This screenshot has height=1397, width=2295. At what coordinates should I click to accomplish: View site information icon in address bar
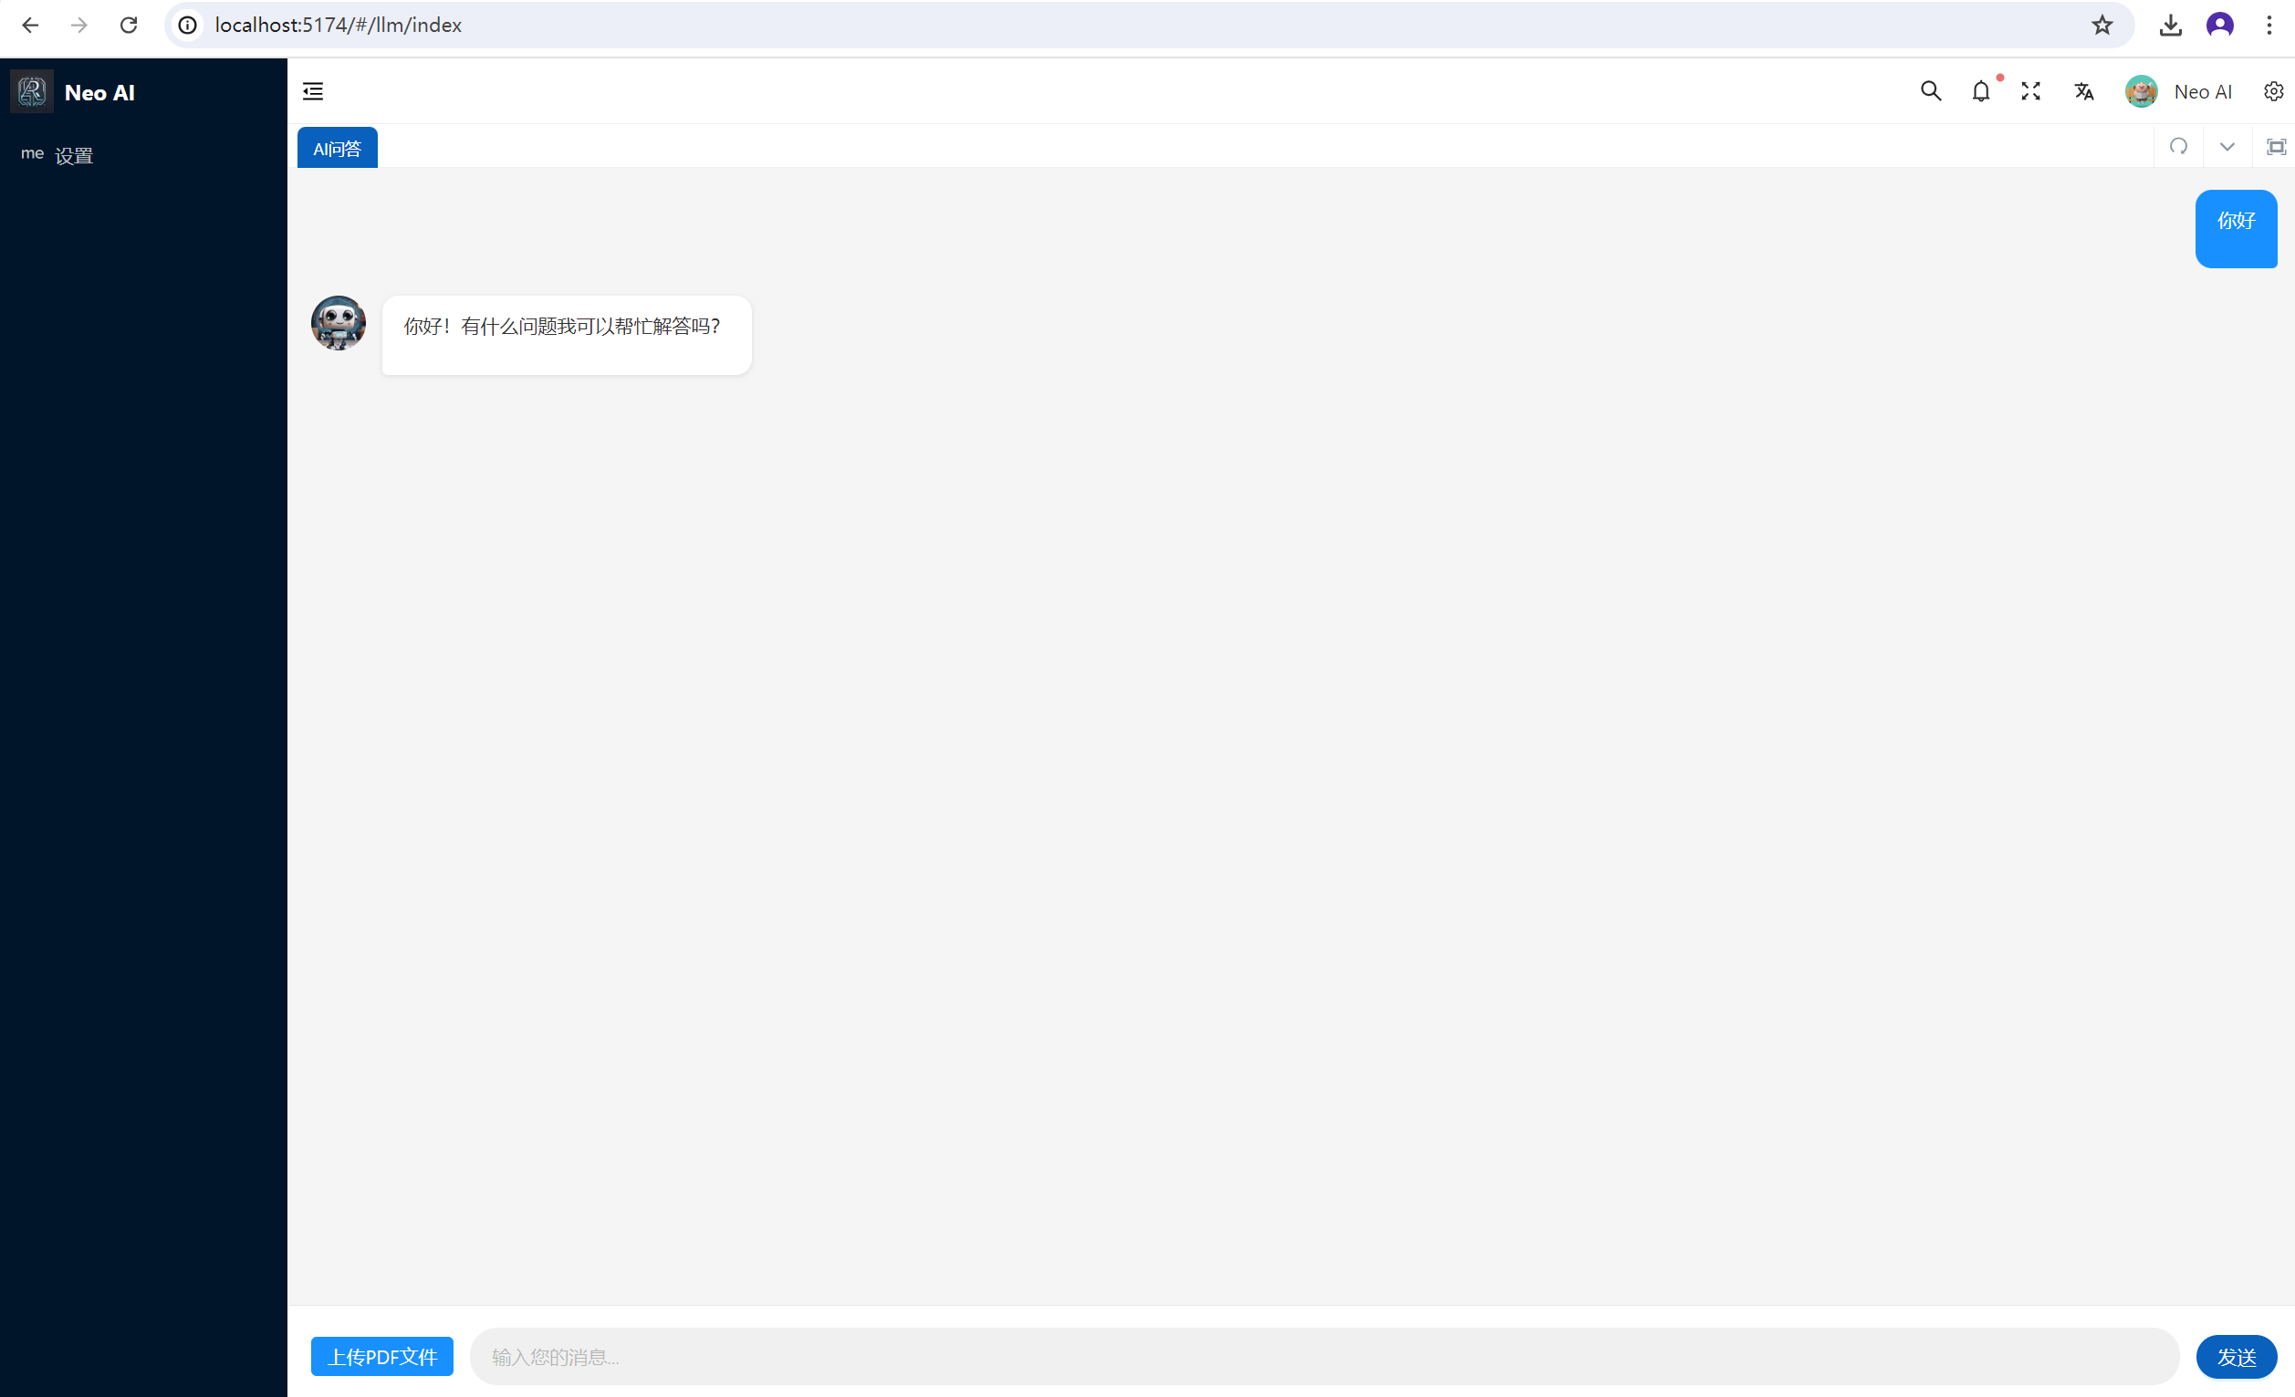coord(188,26)
